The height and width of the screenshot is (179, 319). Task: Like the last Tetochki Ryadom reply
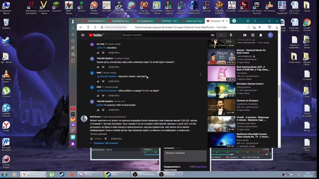98,110
